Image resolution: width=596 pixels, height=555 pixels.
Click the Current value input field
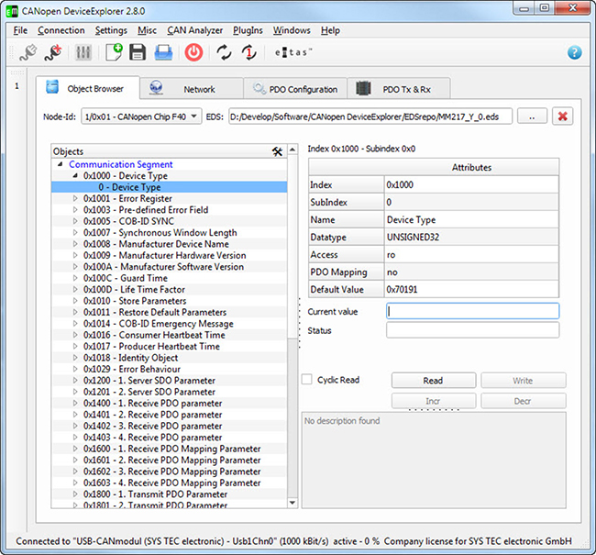pyautogui.click(x=472, y=311)
